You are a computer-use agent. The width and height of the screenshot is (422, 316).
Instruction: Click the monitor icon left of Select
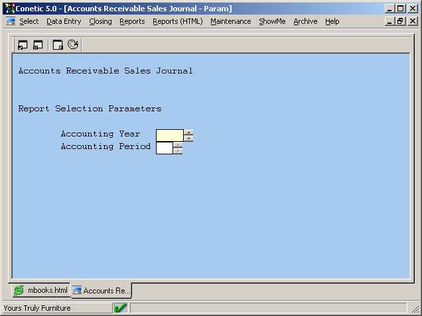tap(11, 21)
